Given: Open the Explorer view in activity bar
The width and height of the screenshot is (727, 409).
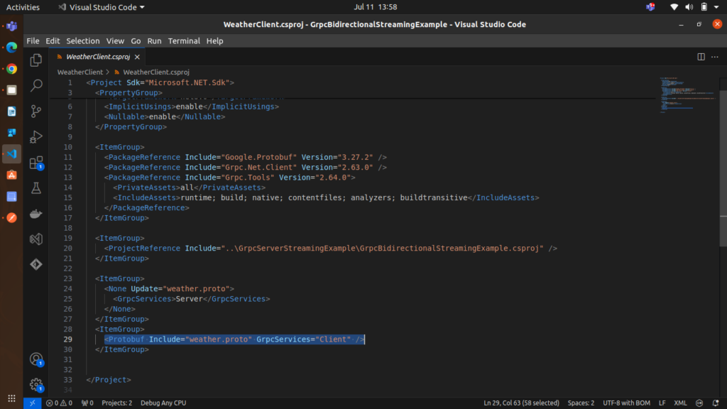Looking at the screenshot, I should [x=36, y=60].
